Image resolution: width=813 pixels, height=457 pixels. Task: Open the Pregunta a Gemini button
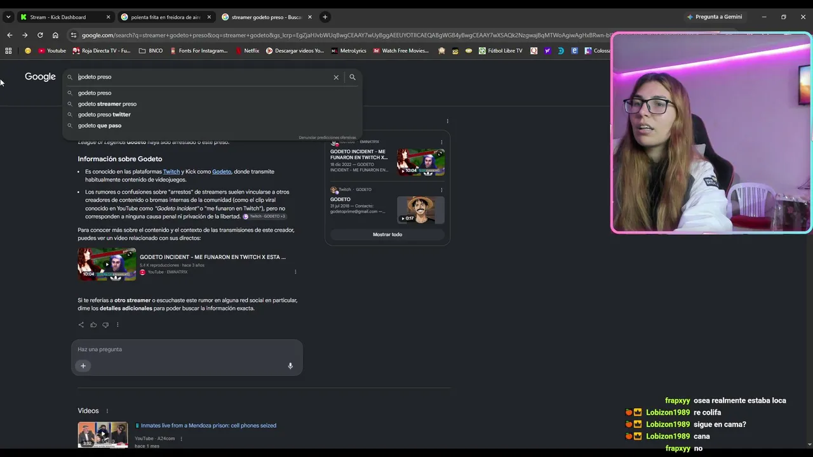(x=715, y=17)
